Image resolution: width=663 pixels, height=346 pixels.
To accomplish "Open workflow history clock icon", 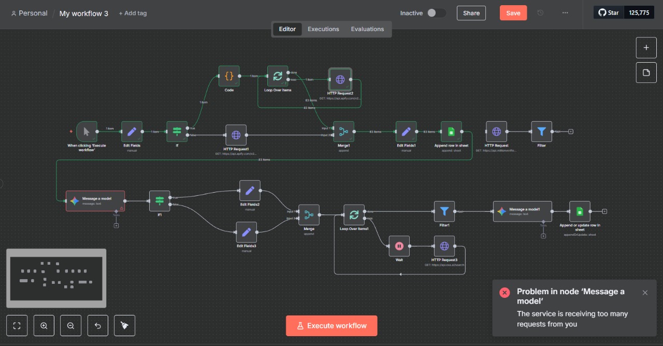I will (540, 13).
